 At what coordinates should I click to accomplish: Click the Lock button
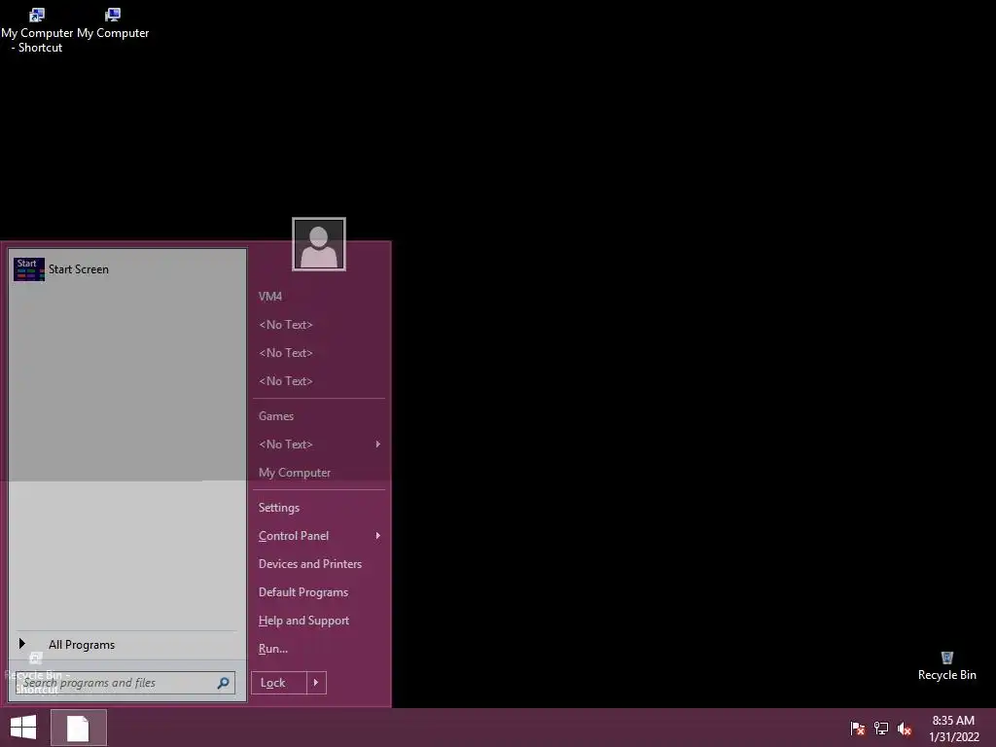pyautogui.click(x=279, y=683)
